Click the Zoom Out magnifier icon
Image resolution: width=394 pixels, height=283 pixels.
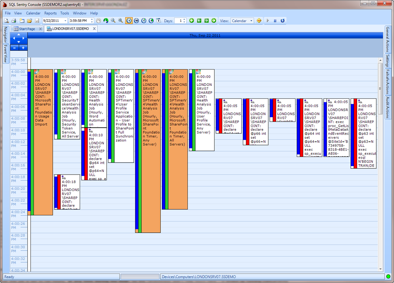[113, 21]
